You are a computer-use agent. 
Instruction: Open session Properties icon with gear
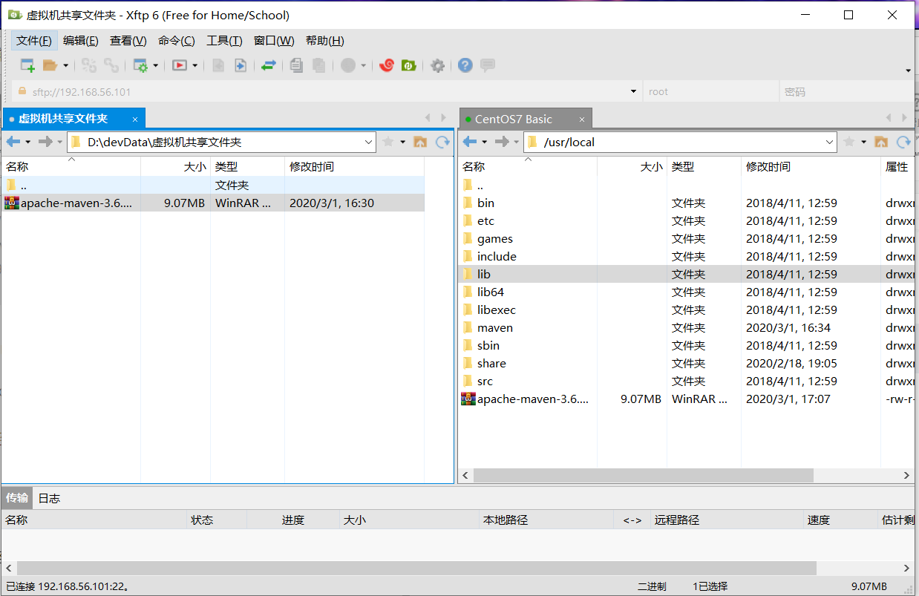click(x=140, y=65)
